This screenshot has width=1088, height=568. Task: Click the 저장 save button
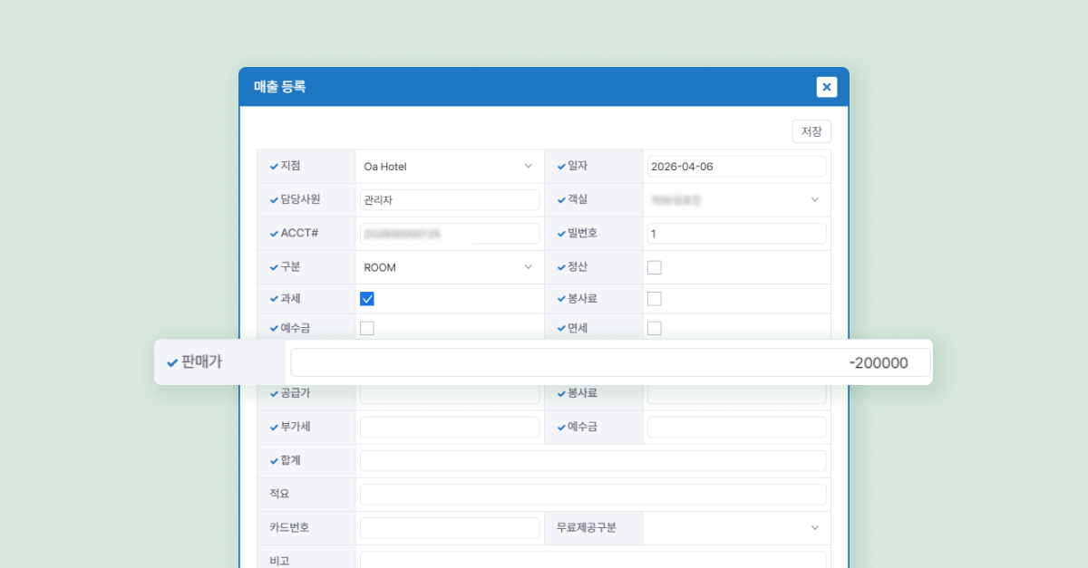pos(811,131)
